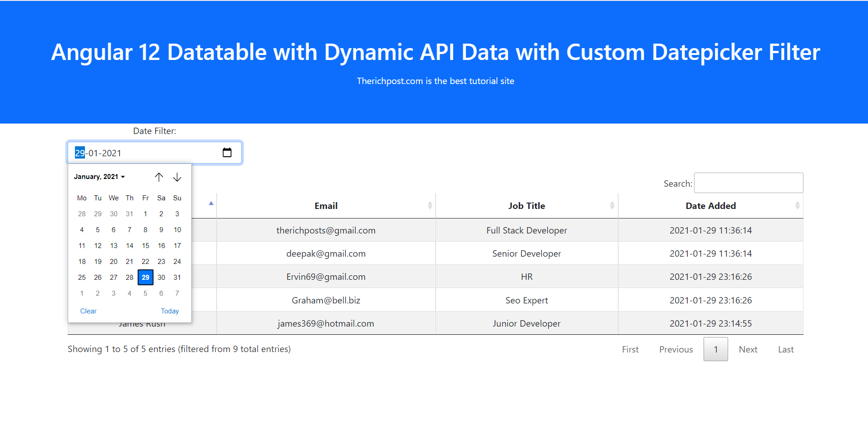Focus the Search input box
The image size is (868, 422).
coord(749,183)
